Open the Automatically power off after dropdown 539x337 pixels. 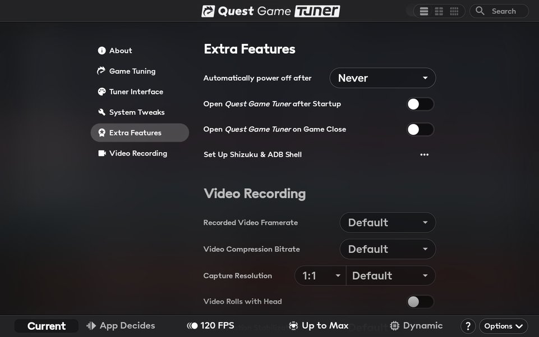[383, 78]
